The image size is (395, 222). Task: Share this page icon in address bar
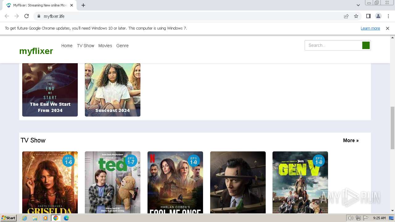pos(346,16)
